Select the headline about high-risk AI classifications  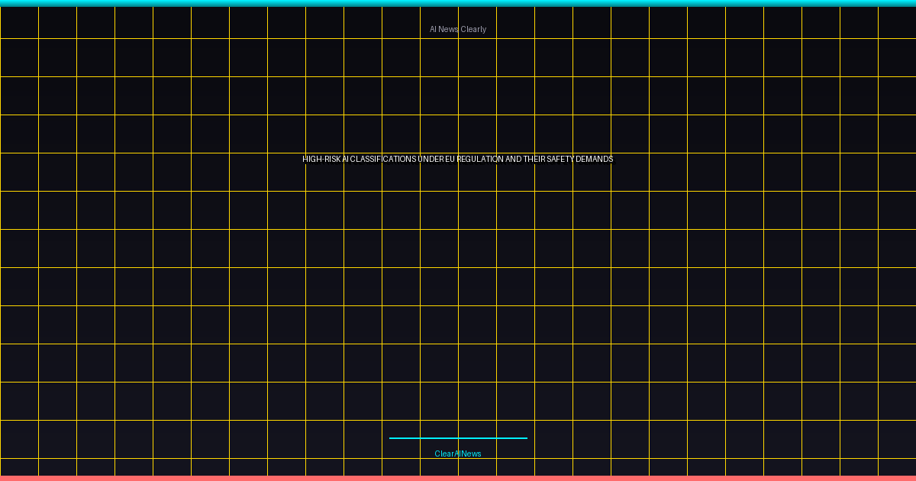pos(458,159)
